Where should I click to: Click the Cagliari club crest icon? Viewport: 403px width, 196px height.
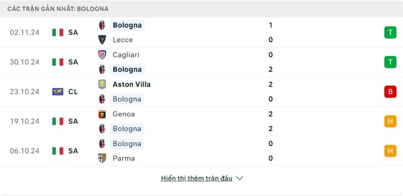(x=102, y=54)
